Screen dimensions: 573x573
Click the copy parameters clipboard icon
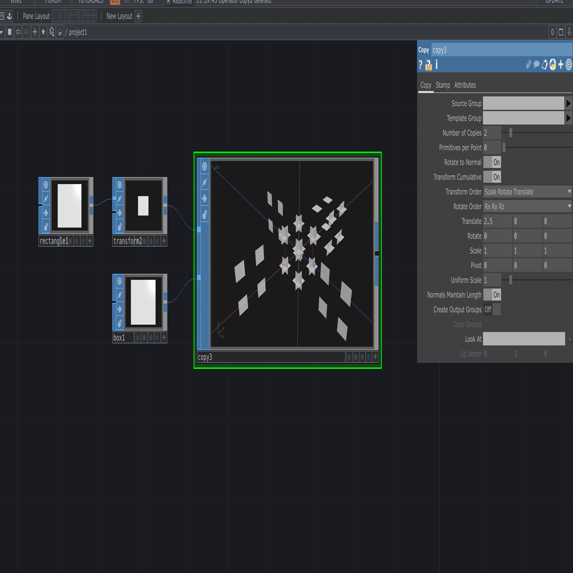coord(545,65)
